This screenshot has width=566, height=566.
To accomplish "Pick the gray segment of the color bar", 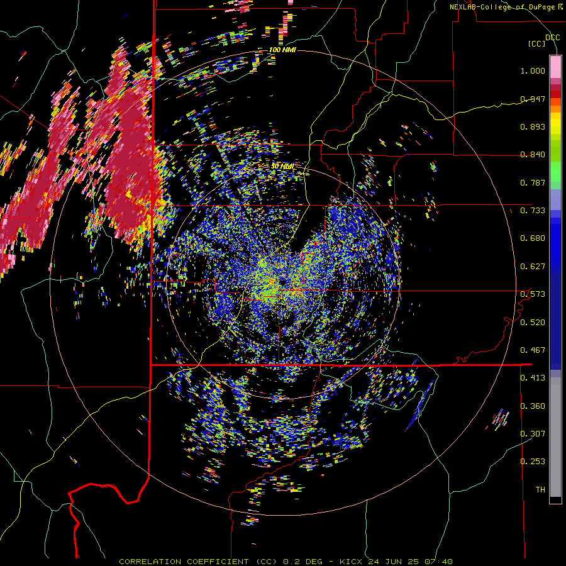I will tap(555, 437).
